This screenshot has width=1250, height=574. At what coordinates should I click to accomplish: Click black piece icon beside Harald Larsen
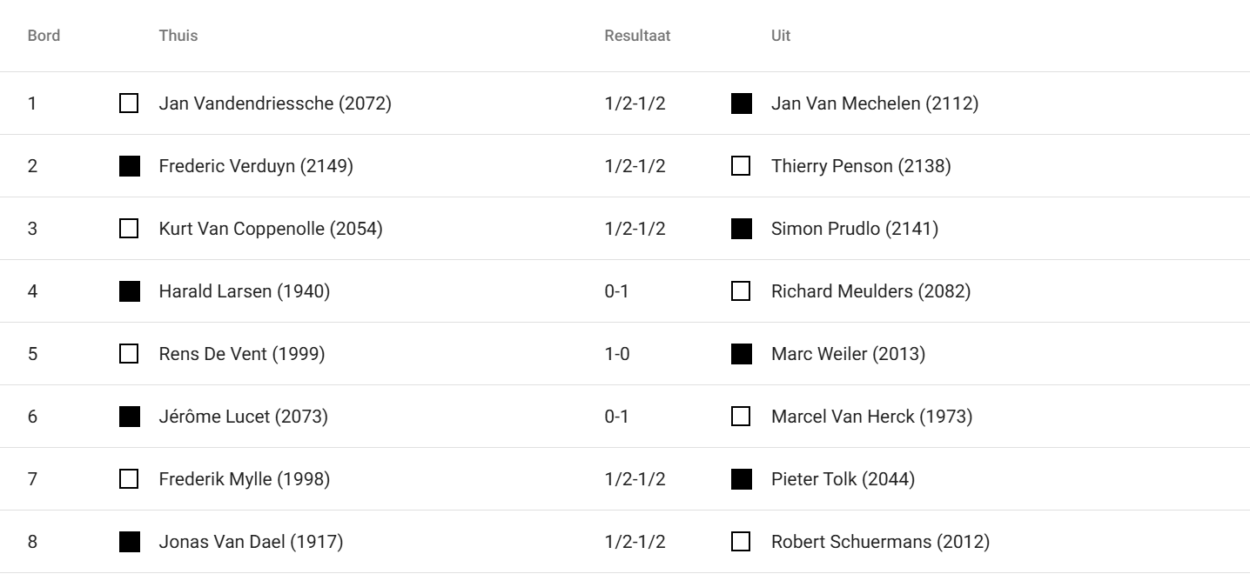click(x=129, y=291)
